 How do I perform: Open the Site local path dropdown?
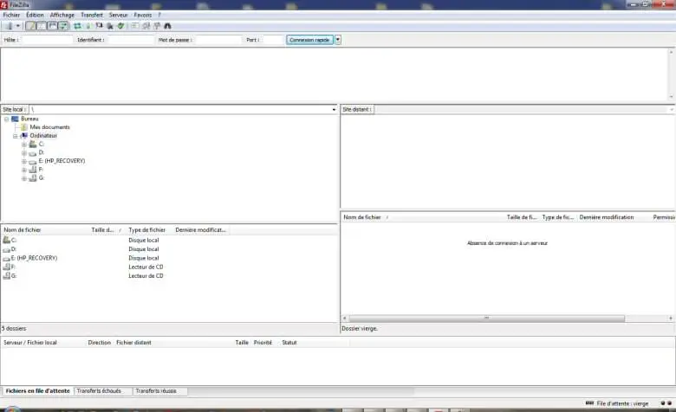[x=334, y=109]
